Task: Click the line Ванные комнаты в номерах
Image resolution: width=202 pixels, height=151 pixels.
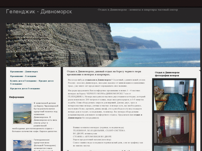Action: [x=98, y=127]
